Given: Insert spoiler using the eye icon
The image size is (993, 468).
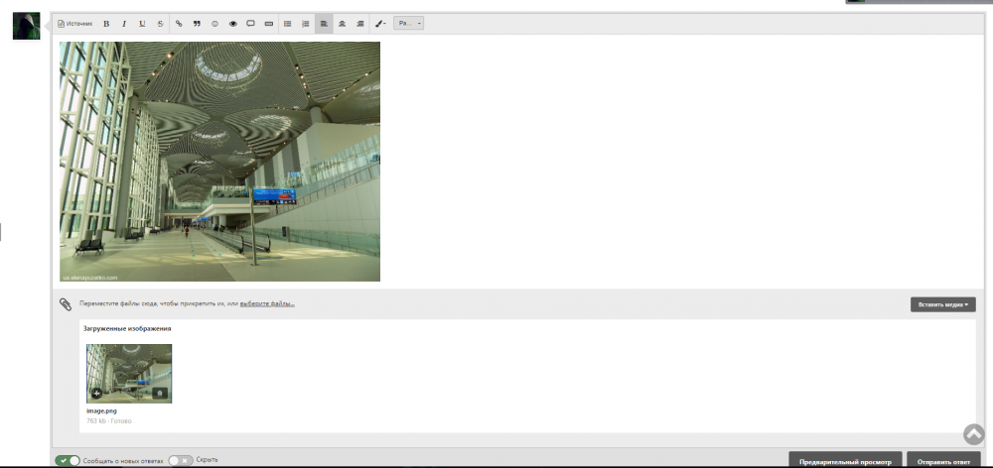Looking at the screenshot, I should pos(232,23).
